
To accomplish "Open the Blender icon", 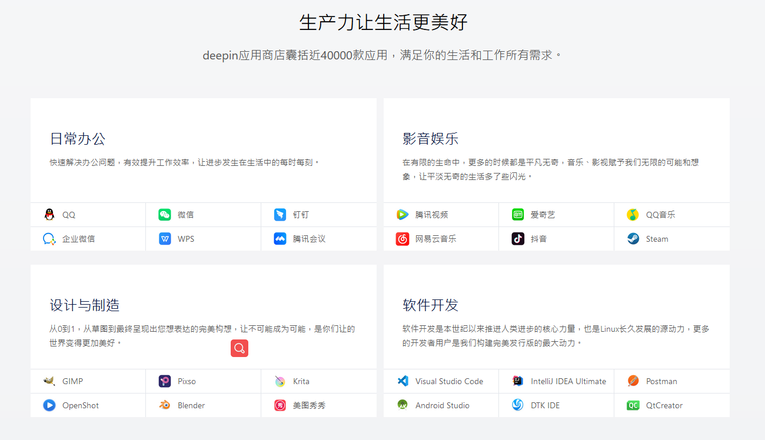I will pyautogui.click(x=164, y=405).
